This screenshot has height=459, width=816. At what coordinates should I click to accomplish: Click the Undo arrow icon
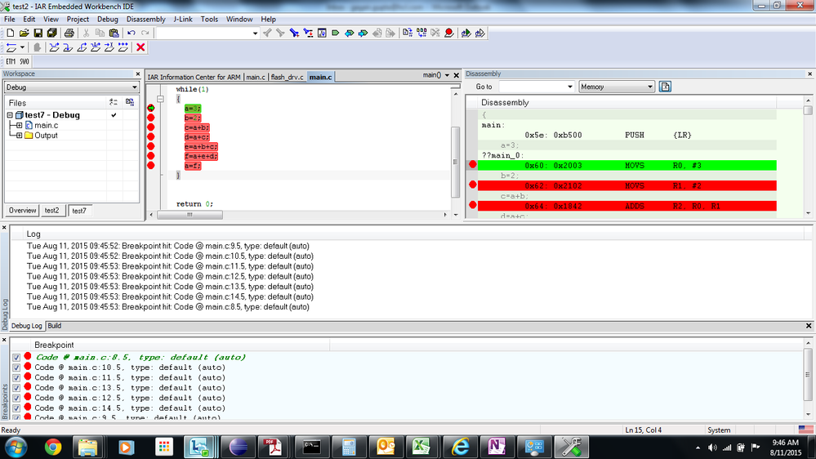click(x=132, y=33)
